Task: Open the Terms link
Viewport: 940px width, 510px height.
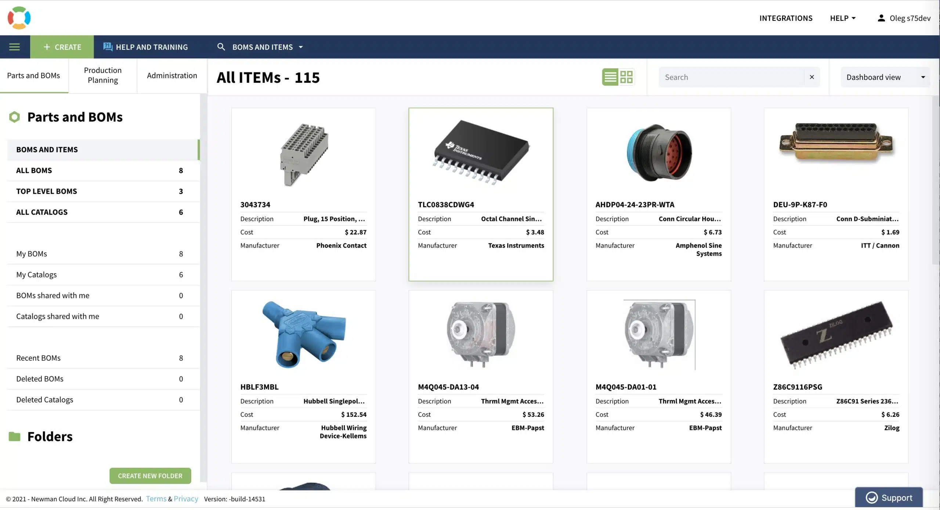Action: click(156, 499)
